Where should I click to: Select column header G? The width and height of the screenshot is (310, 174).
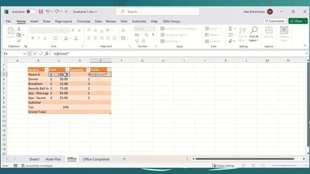pyautogui.click(x=142, y=60)
